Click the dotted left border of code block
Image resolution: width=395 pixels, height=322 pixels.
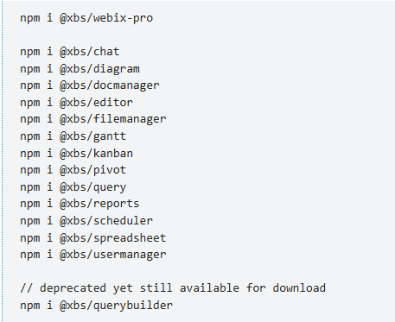(2, 161)
